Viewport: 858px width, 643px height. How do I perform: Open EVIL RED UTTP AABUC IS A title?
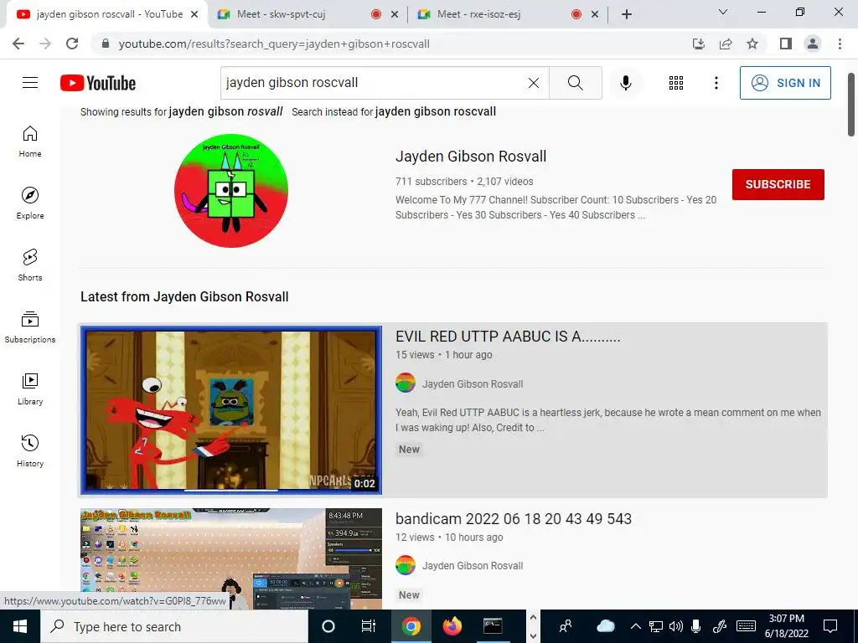508,337
